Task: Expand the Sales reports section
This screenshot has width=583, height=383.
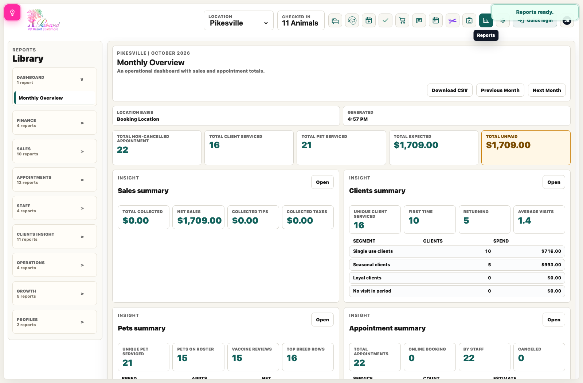Action: coord(55,151)
